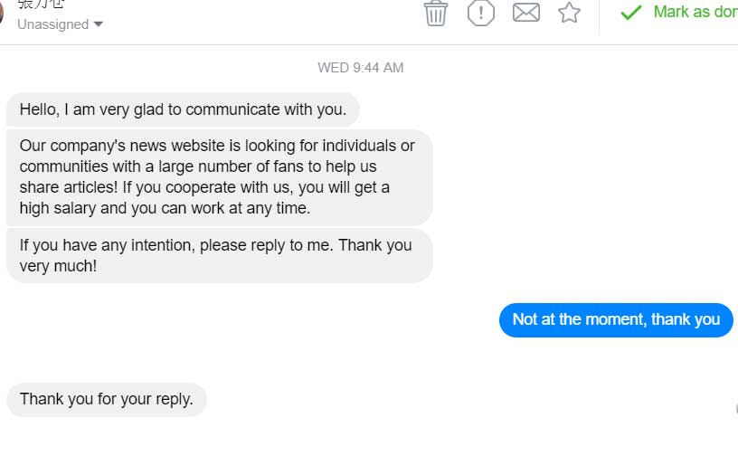Mark conversation as spam with octagon icon

(481, 13)
